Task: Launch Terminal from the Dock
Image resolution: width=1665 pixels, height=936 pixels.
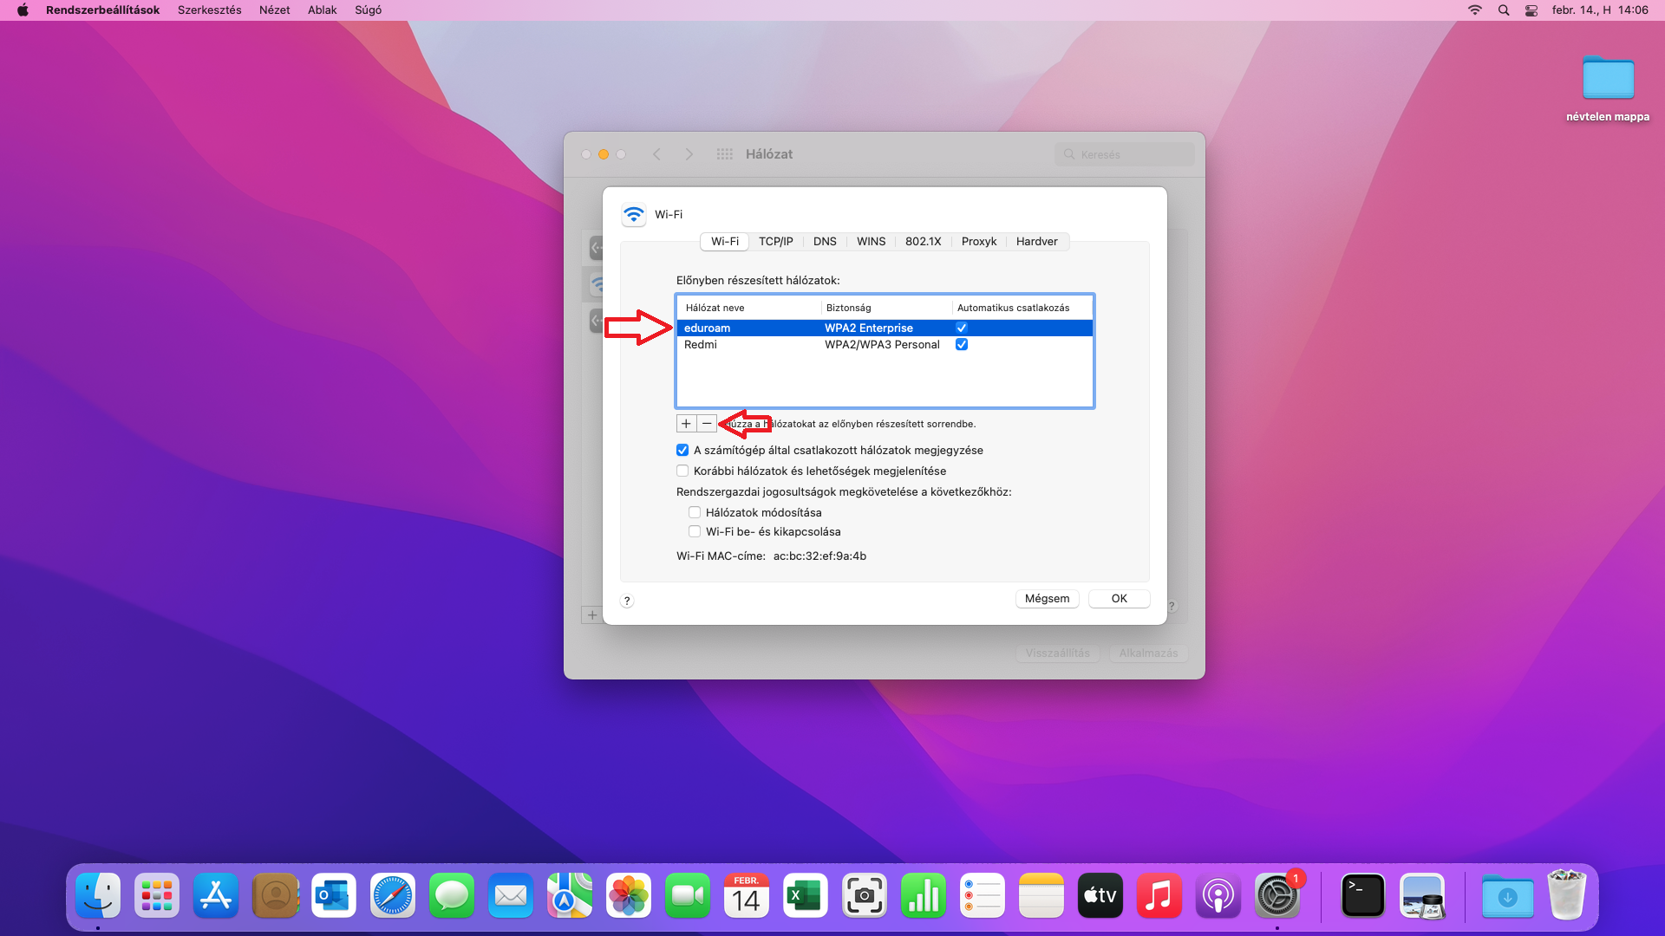Action: 1362,896
